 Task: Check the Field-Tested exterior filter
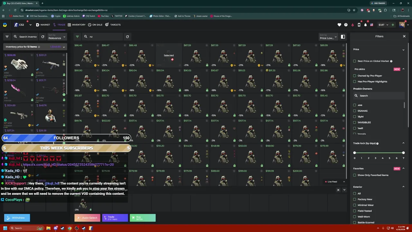tap(355, 211)
